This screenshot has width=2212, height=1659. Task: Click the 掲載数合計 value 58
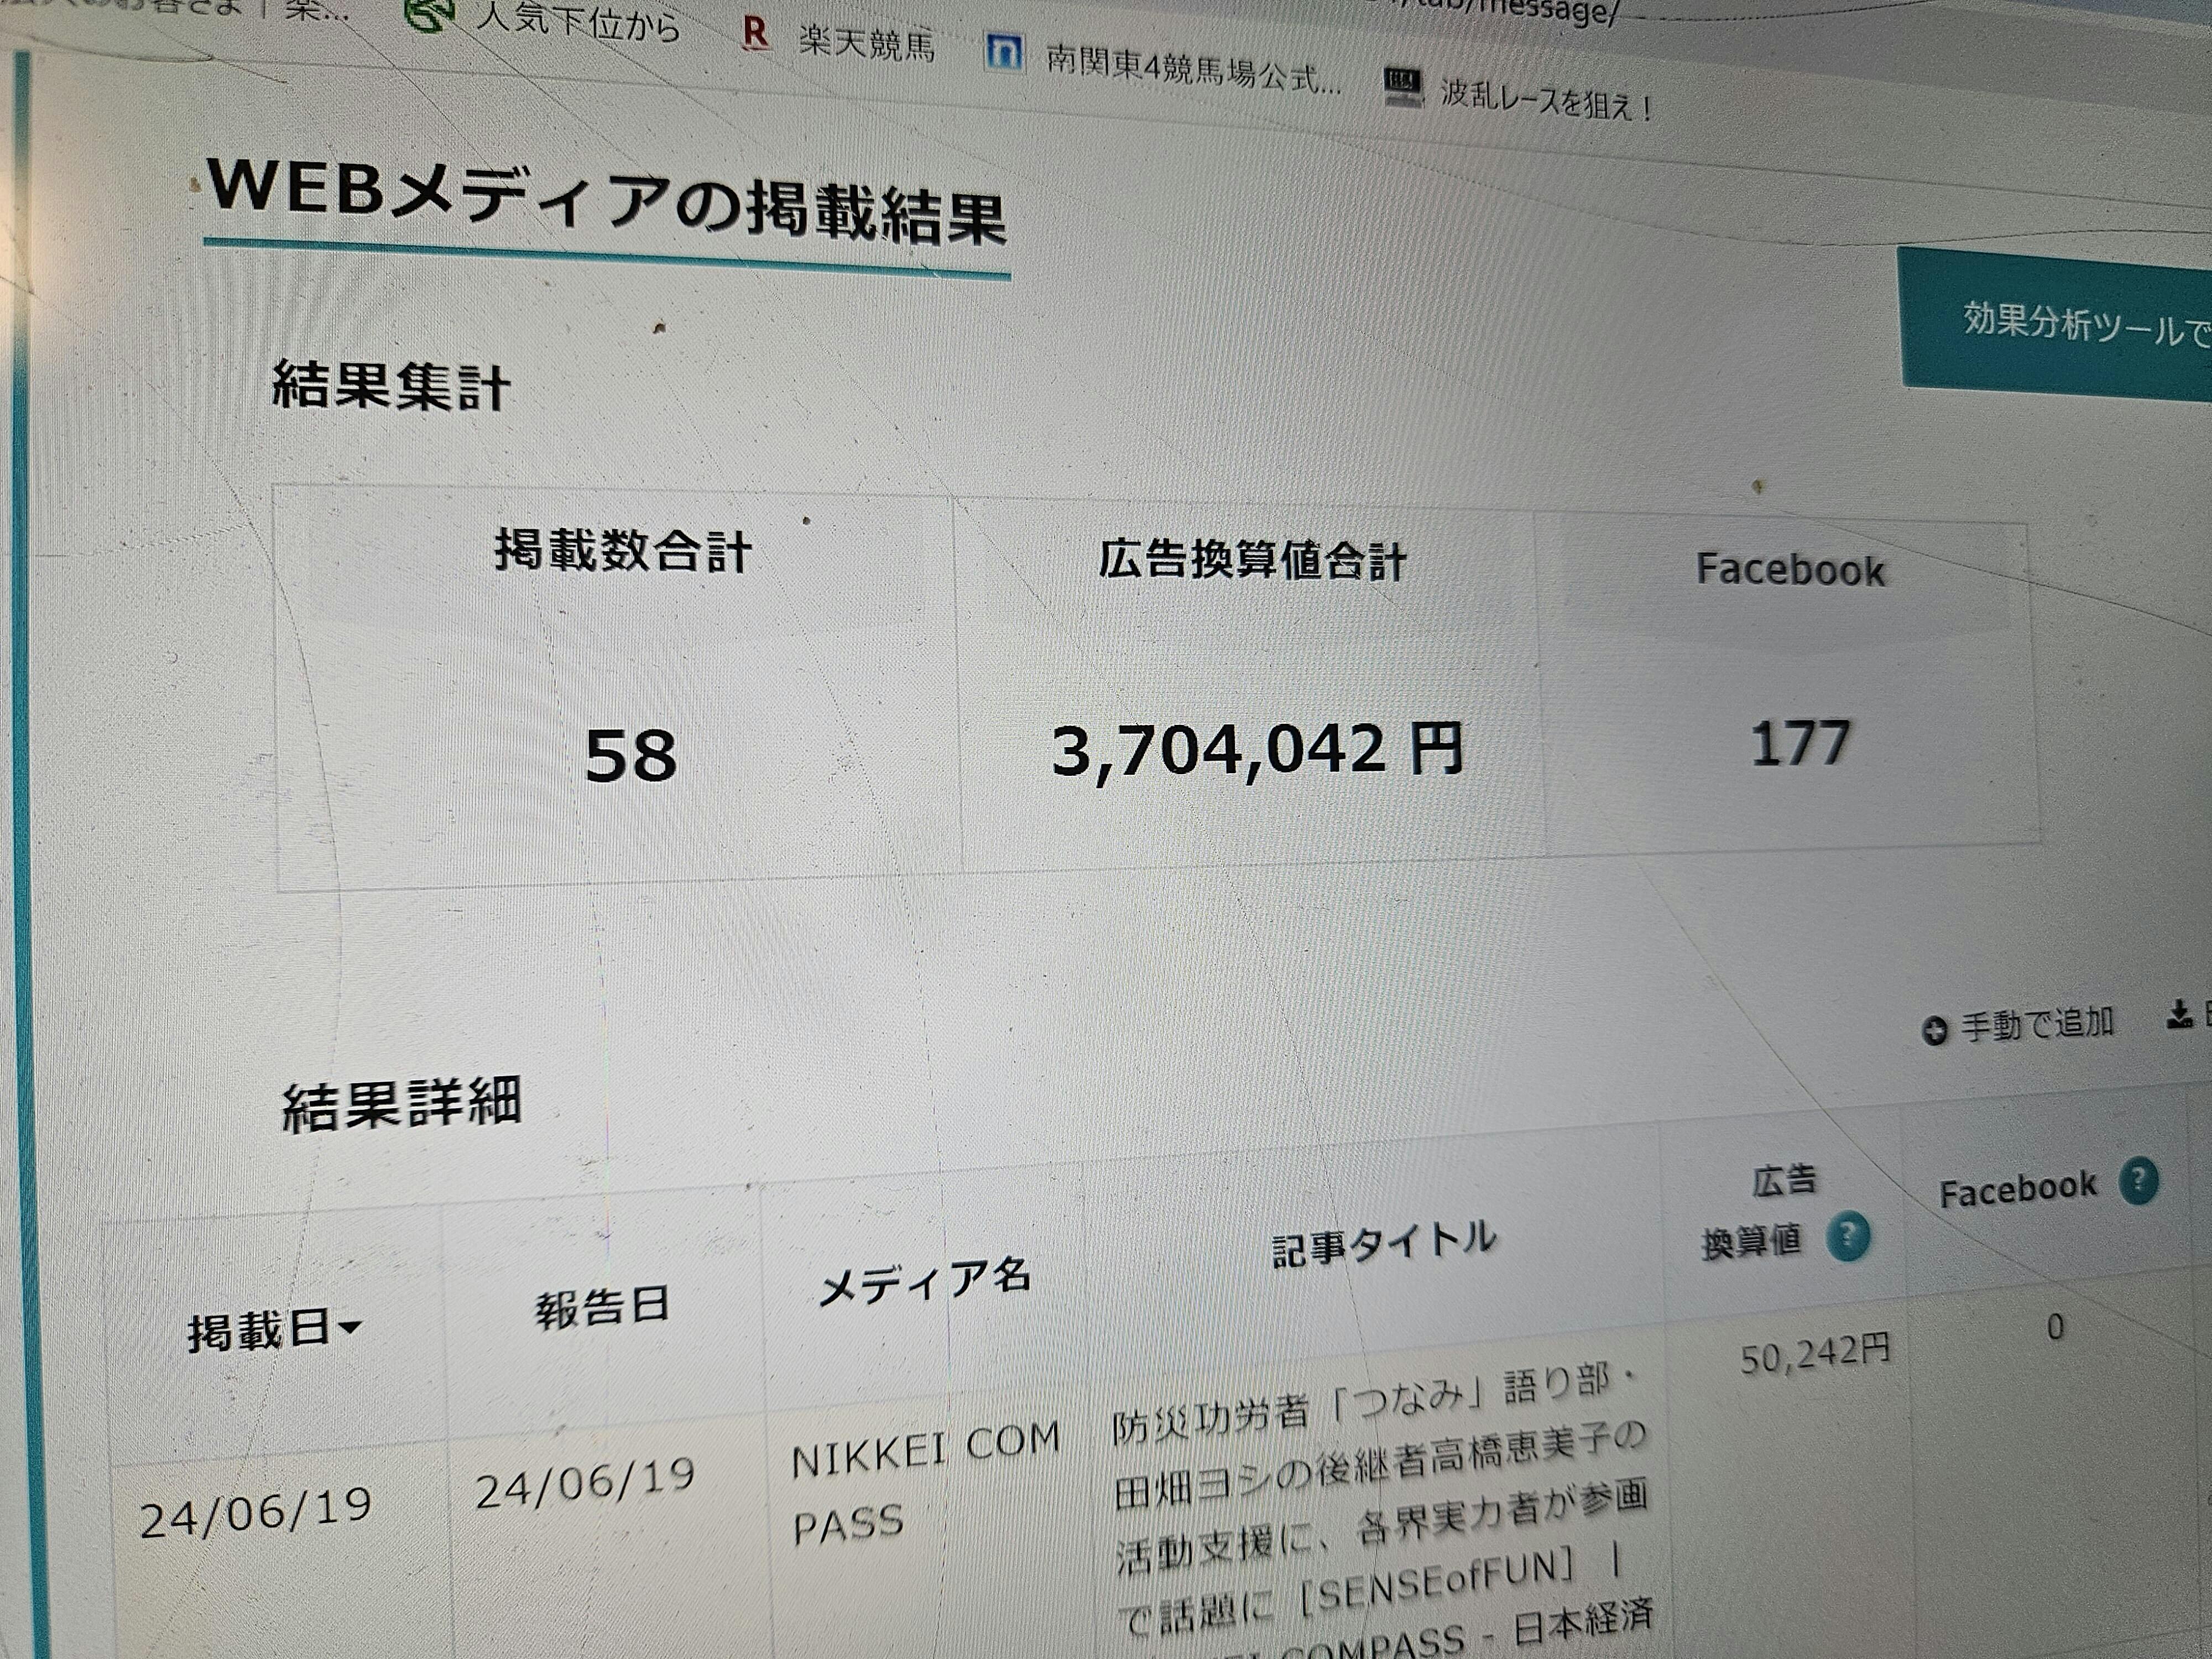[x=630, y=757]
